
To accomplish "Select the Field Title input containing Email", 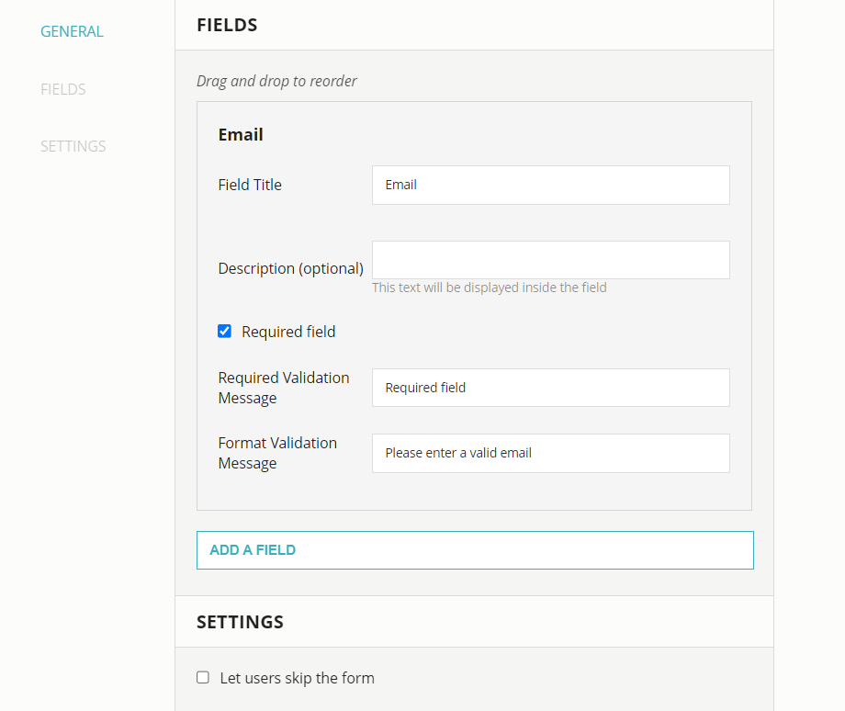I will [550, 185].
